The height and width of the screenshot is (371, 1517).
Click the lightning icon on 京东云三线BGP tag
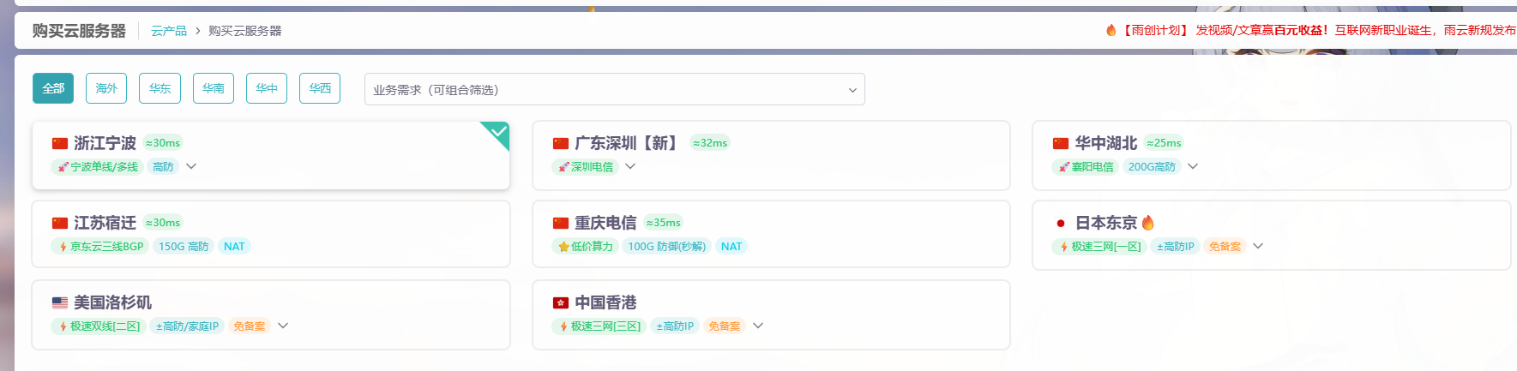(x=63, y=247)
